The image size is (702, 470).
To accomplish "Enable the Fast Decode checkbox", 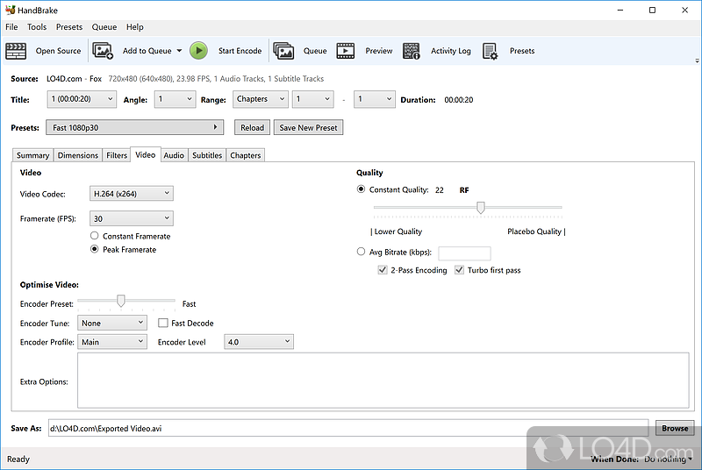I will click(163, 323).
